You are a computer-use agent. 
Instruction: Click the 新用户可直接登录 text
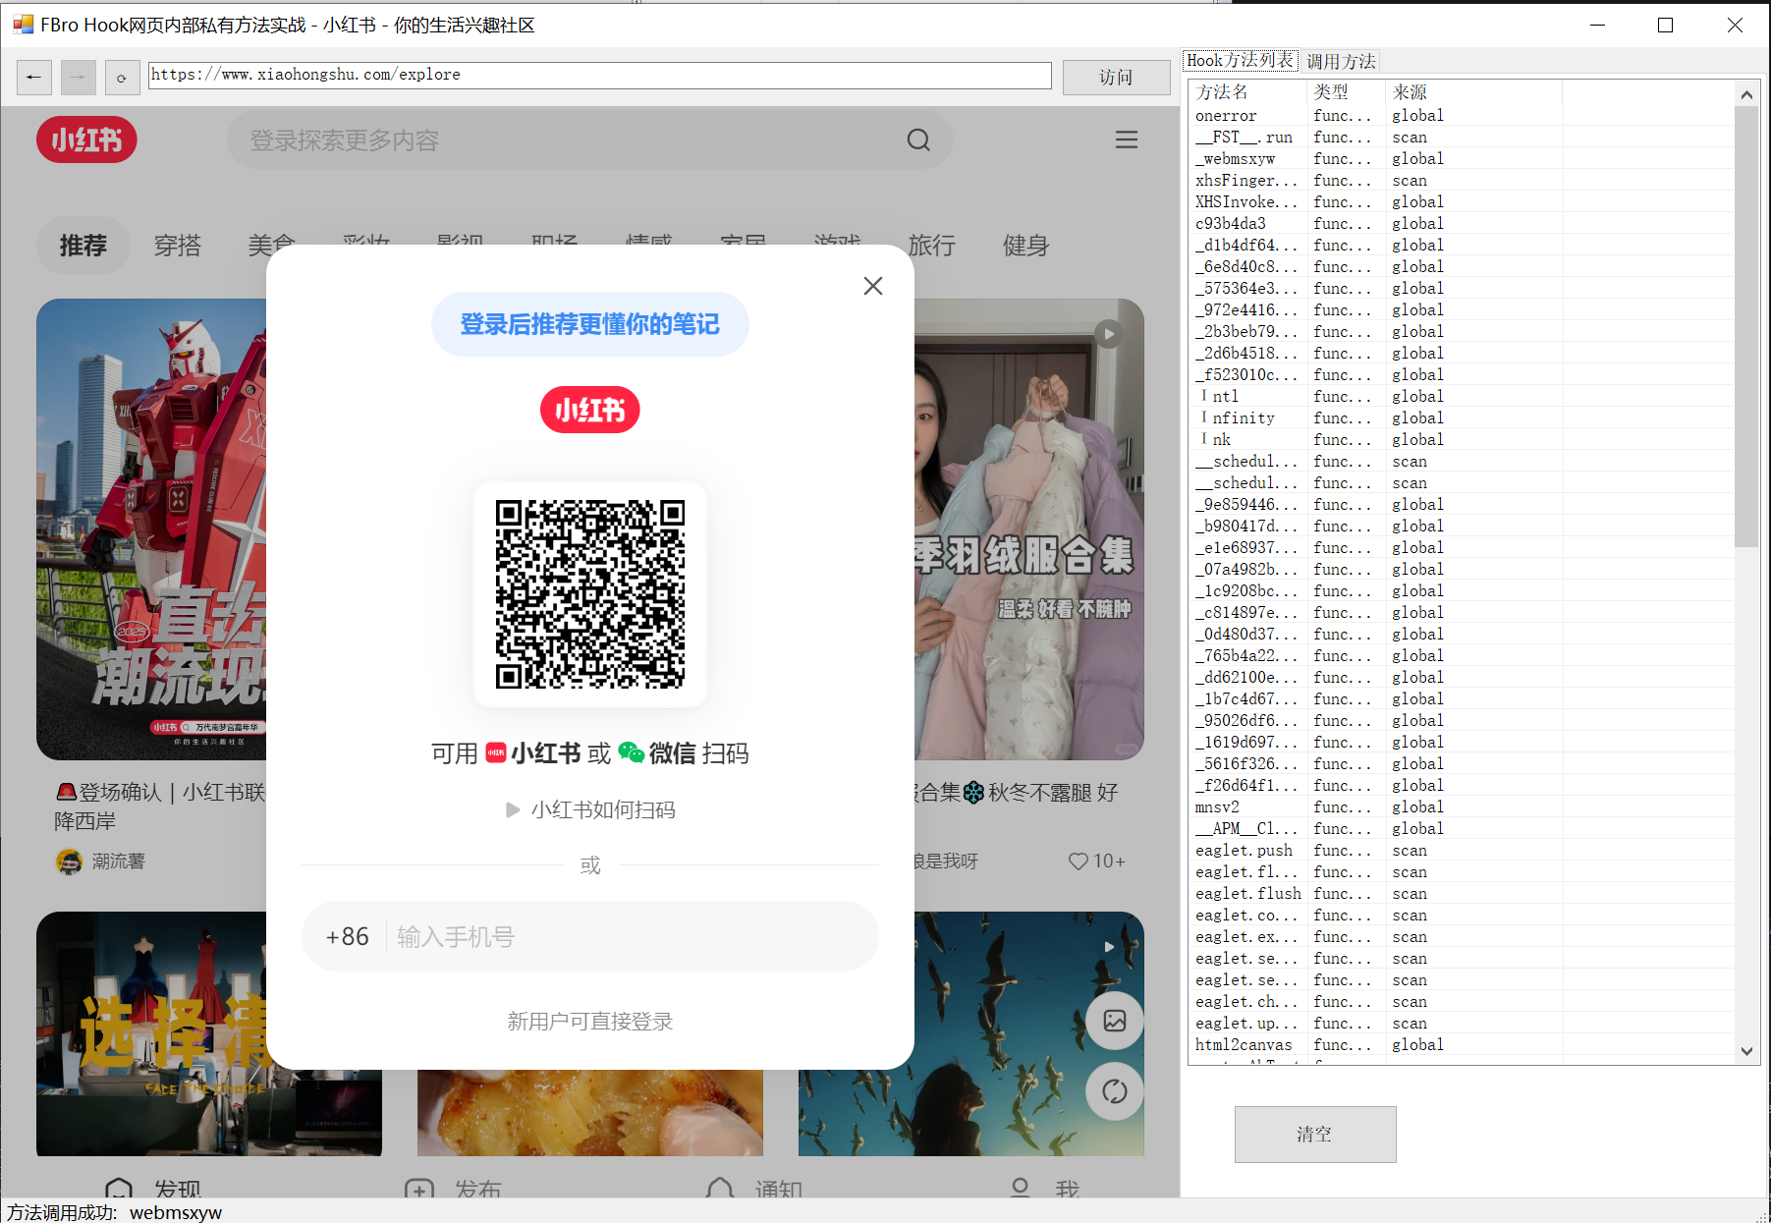(590, 1022)
